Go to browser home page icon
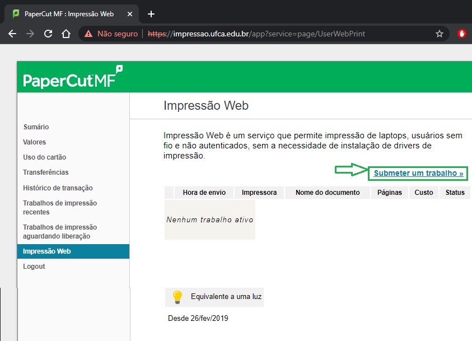 pos(66,34)
